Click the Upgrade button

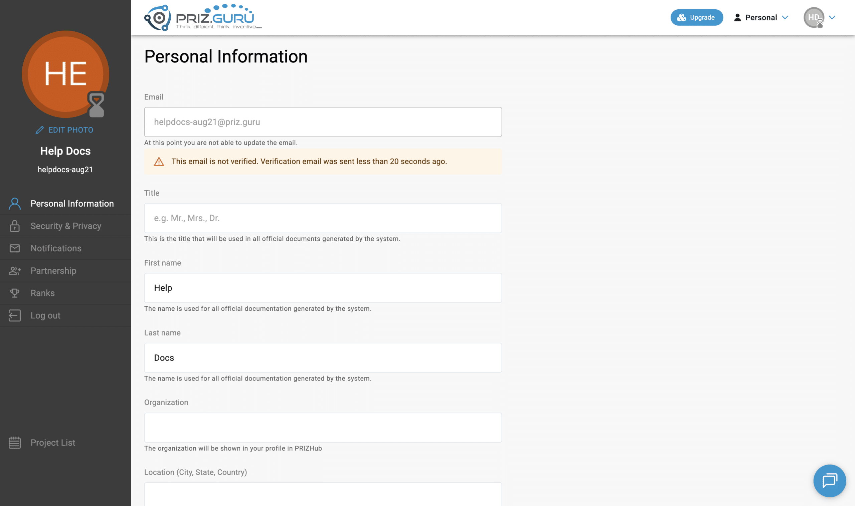(x=696, y=17)
